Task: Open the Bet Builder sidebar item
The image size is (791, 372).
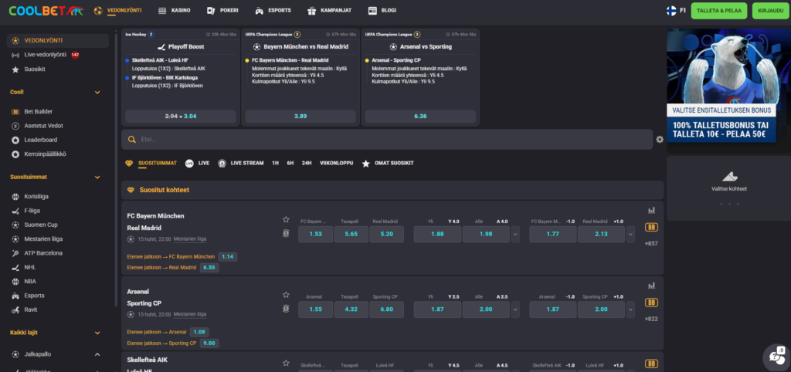Action: pos(39,111)
